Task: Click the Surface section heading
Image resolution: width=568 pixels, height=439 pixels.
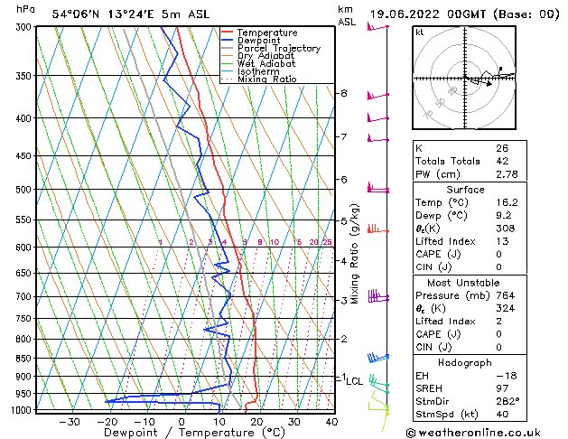Action: tap(465, 190)
